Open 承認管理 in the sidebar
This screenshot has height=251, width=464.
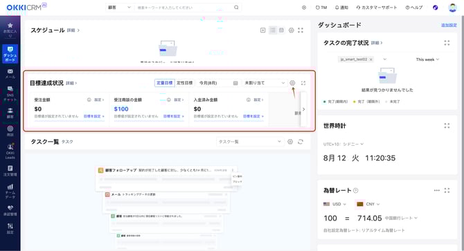pos(10,210)
